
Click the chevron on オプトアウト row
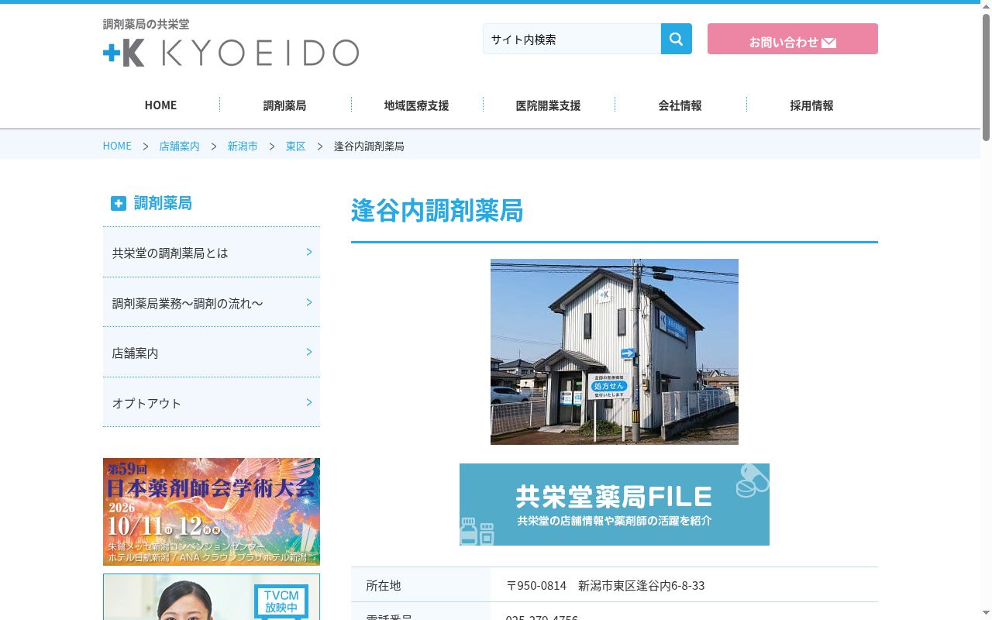tap(308, 402)
